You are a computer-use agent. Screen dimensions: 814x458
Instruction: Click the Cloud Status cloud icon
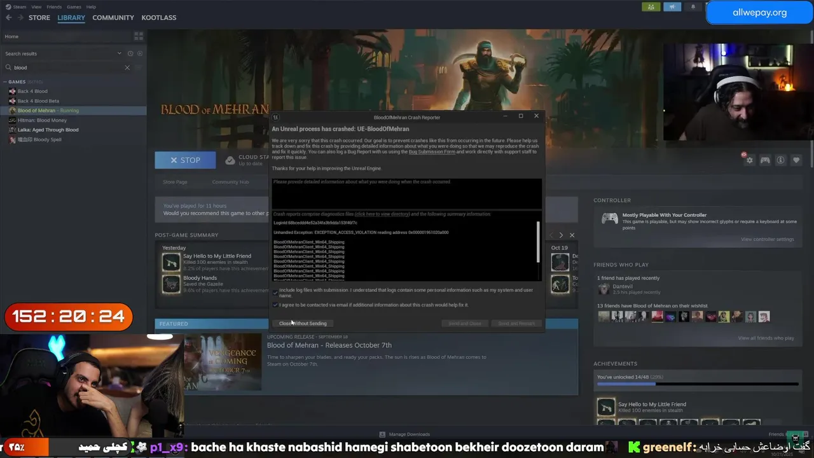click(x=230, y=160)
